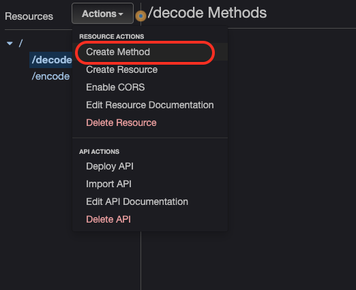Open Edit Resource Documentation

click(x=150, y=105)
